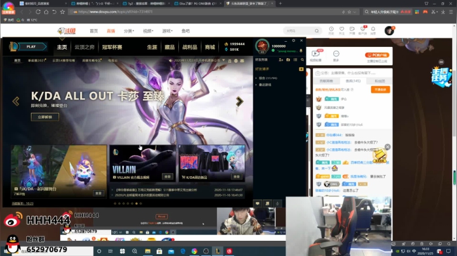
Task: Switch to the 云顶之弈 tab in the League client
Action: point(84,47)
